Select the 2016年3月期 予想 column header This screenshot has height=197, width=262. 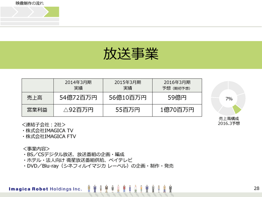click(x=177, y=85)
